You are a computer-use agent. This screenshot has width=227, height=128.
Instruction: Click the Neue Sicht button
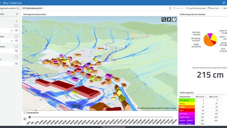(x=214, y=8)
